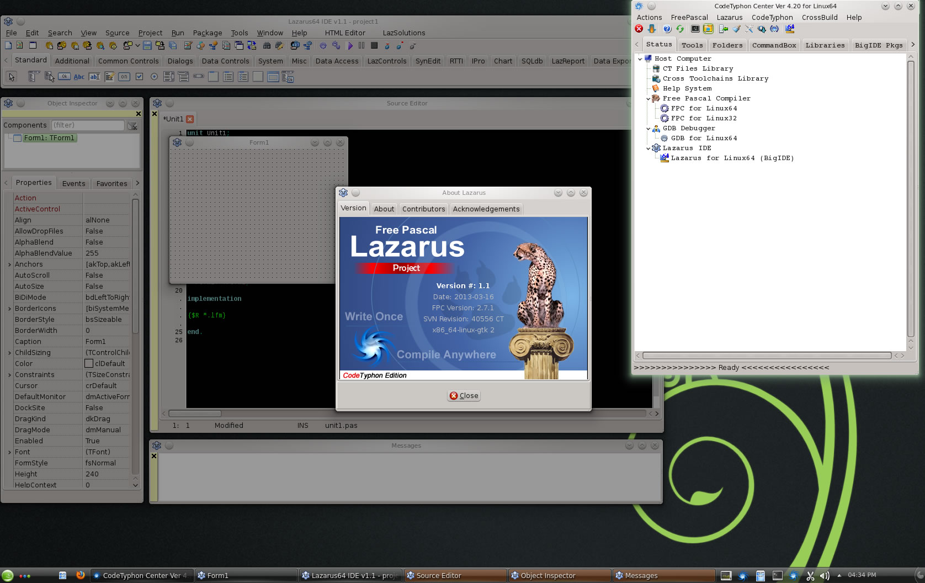925x583 pixels.
Task: Click green refresh arrows in CodeTyphon Center
Action: point(680,29)
